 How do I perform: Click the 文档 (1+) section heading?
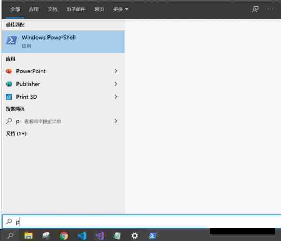coord(16,134)
